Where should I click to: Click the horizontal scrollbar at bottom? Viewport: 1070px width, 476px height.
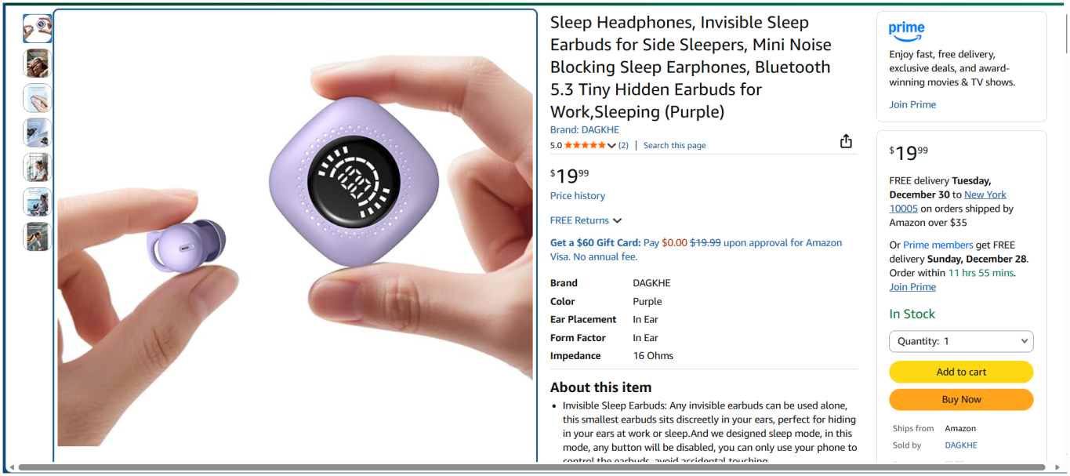coord(531,467)
